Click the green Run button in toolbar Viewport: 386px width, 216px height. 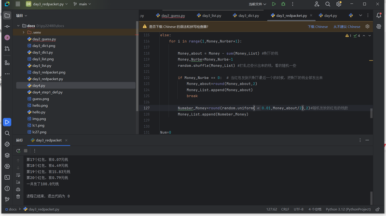tap(274, 4)
